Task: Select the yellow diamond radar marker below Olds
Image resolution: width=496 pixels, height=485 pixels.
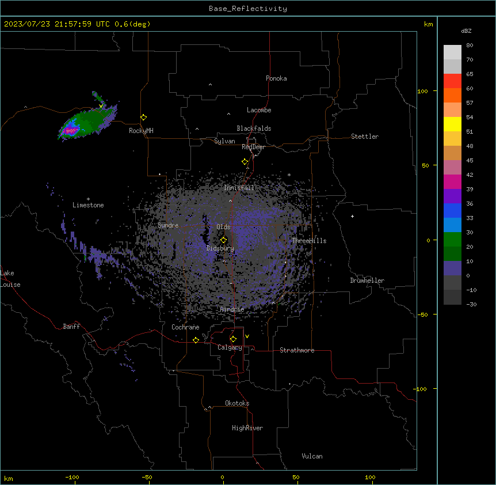Action: click(223, 240)
